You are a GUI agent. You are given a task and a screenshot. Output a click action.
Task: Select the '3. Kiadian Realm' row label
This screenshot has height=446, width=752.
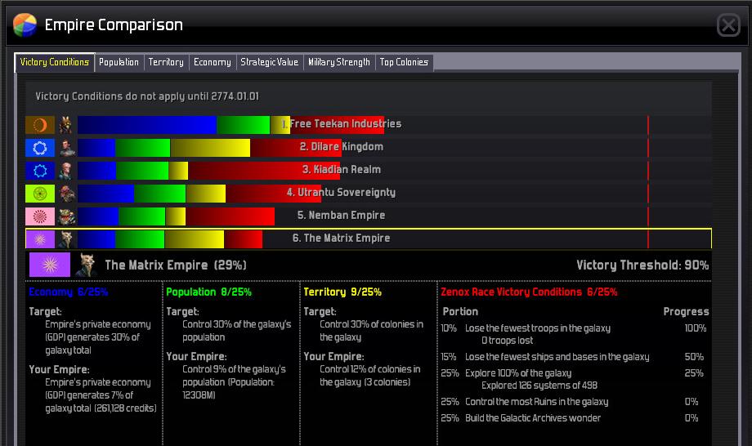coord(342,170)
